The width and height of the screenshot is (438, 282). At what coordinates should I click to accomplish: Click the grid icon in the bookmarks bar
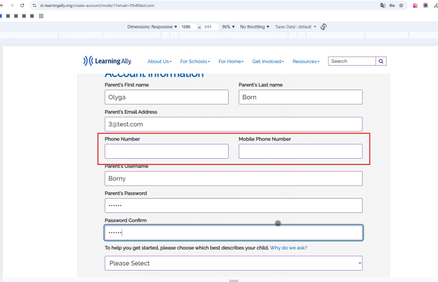click(41, 16)
